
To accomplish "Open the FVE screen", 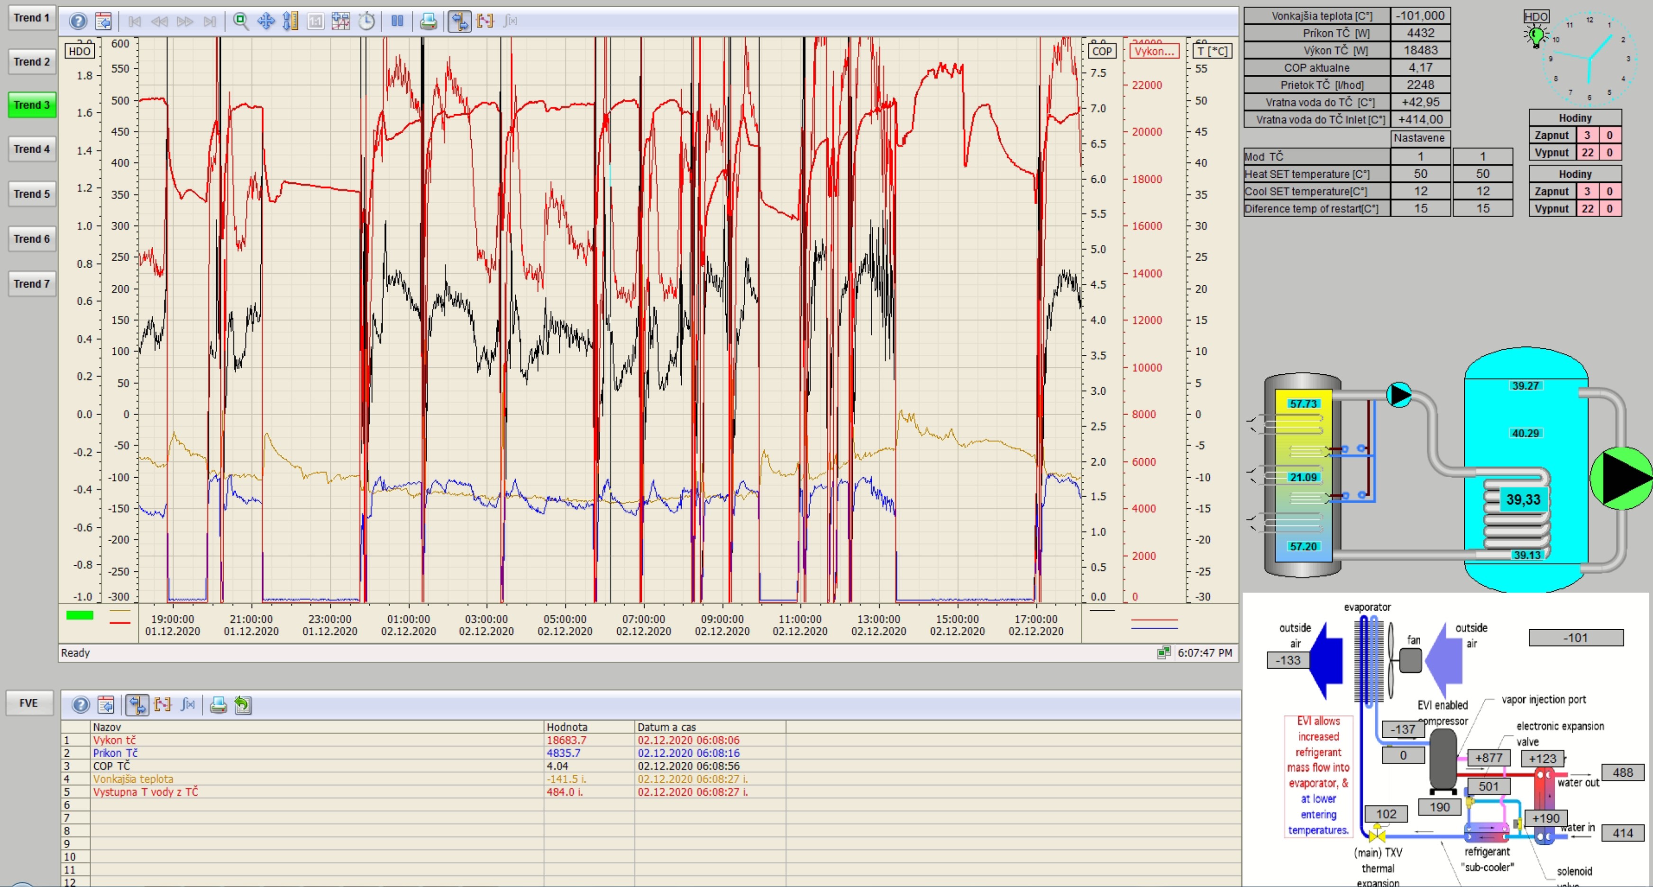I will (x=29, y=703).
